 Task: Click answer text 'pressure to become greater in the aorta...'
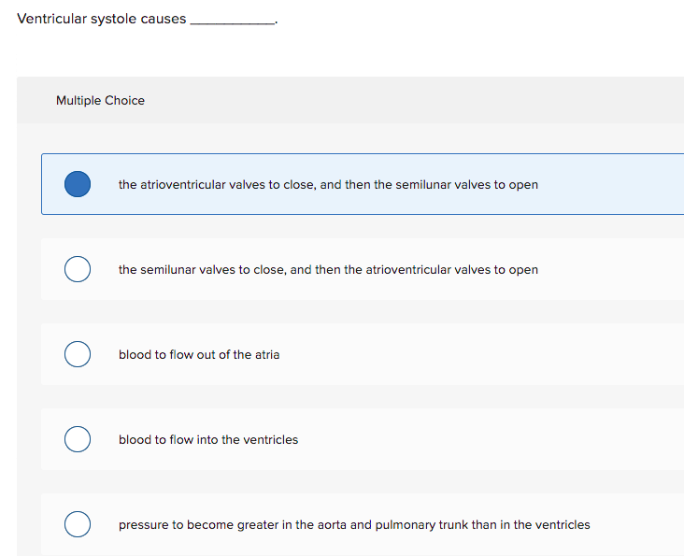tap(354, 525)
